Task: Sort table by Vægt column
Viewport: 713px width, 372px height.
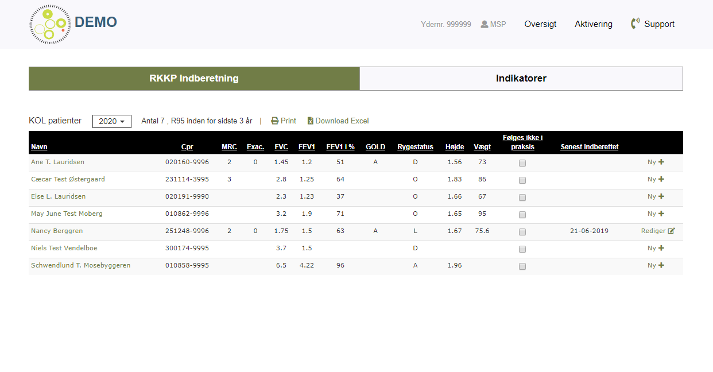Action: click(482, 147)
